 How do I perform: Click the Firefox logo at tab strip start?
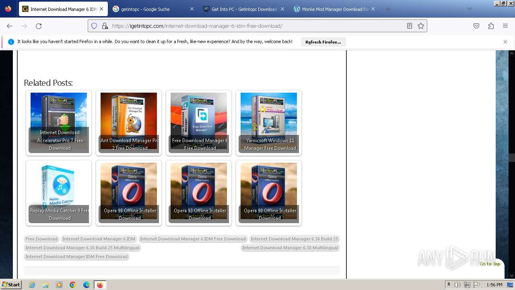click(x=8, y=9)
